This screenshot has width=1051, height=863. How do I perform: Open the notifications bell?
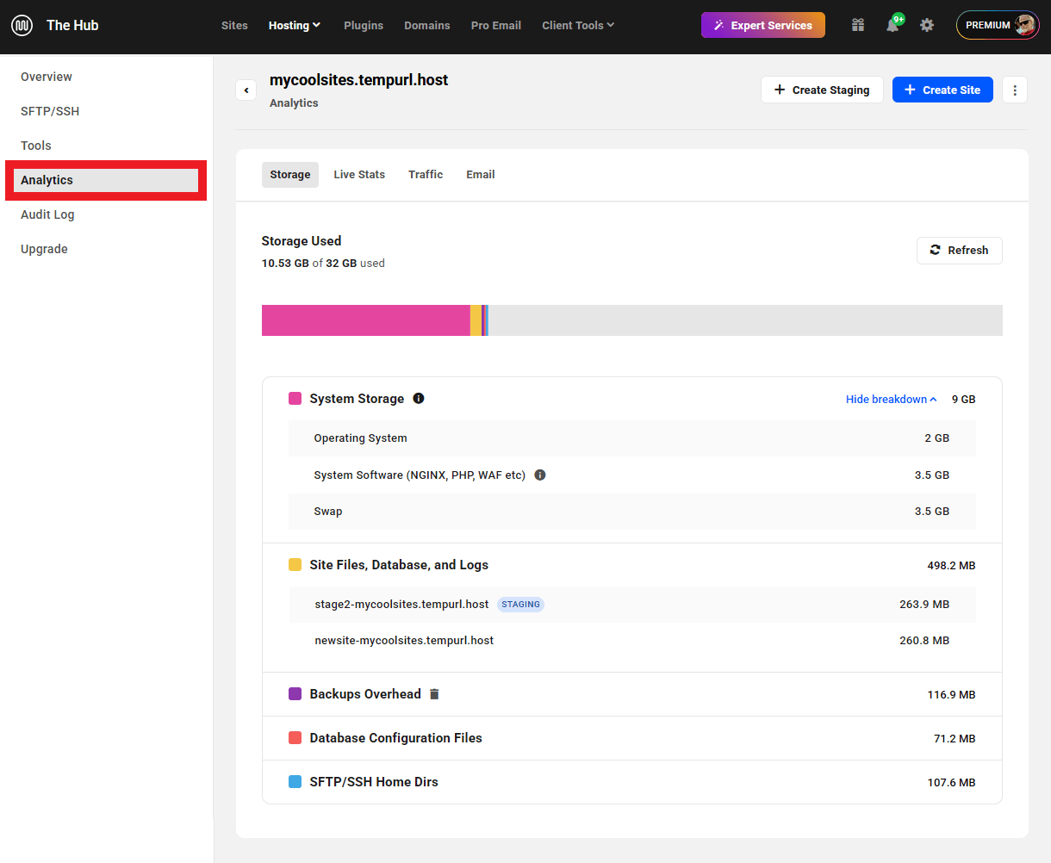[892, 25]
